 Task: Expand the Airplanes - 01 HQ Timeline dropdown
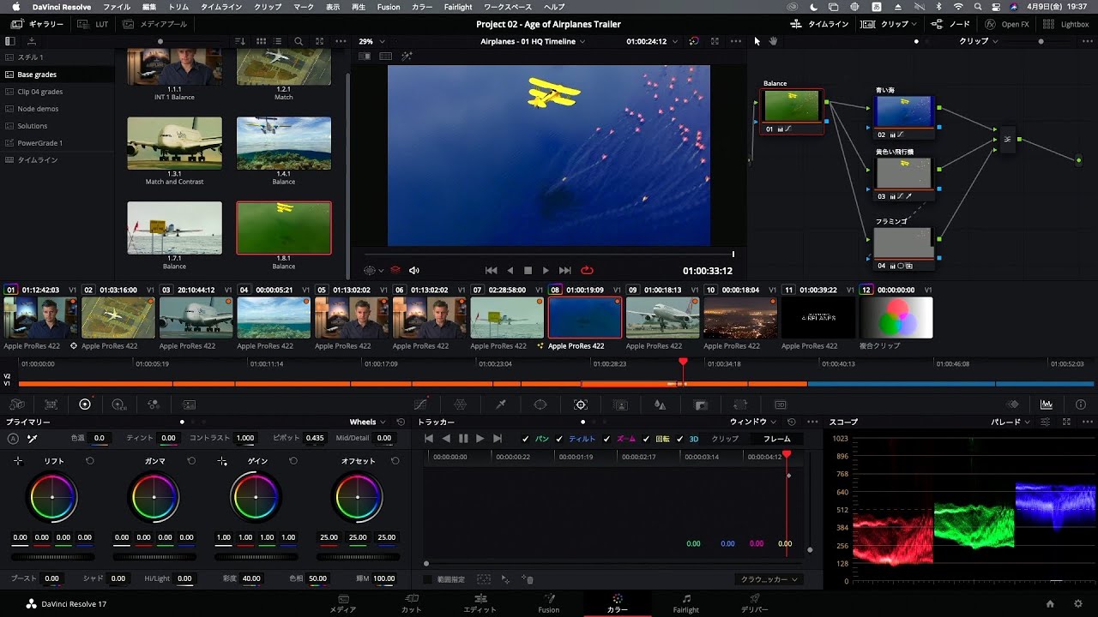[533, 41]
